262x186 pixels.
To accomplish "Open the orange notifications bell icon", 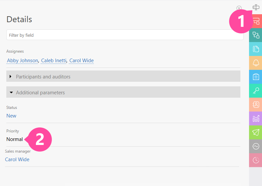I will [x=256, y=63].
